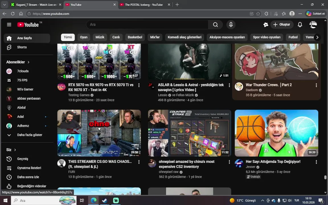Open options for Her Sayı Attığımda video

[x=316, y=162]
